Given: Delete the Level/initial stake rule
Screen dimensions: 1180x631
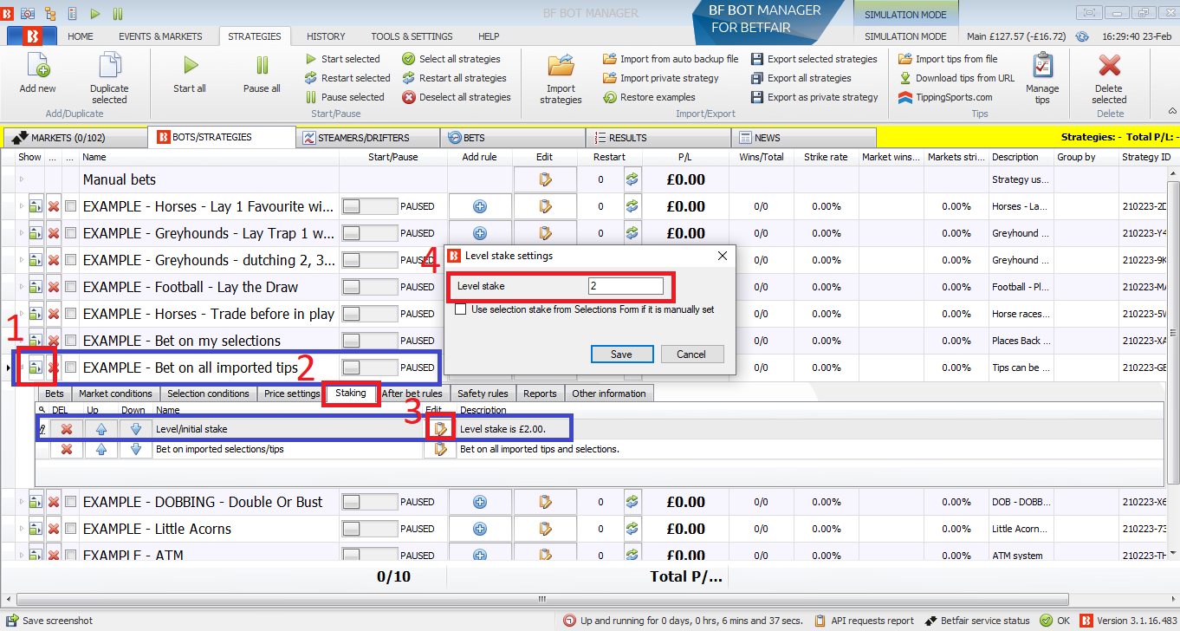Looking at the screenshot, I should 67,428.
